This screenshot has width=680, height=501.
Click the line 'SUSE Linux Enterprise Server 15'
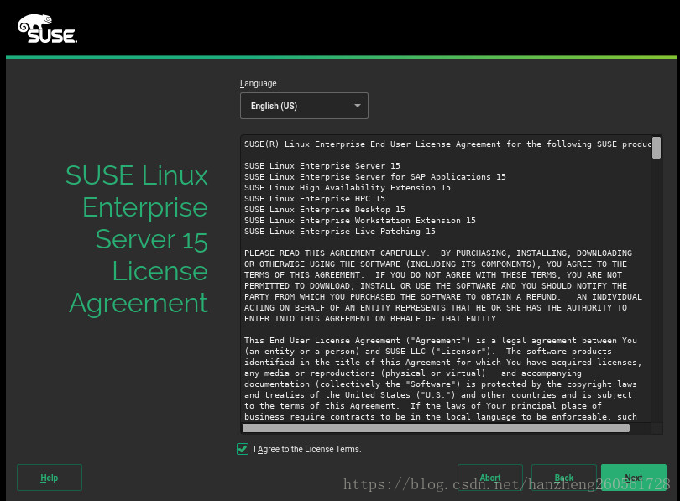pos(322,165)
